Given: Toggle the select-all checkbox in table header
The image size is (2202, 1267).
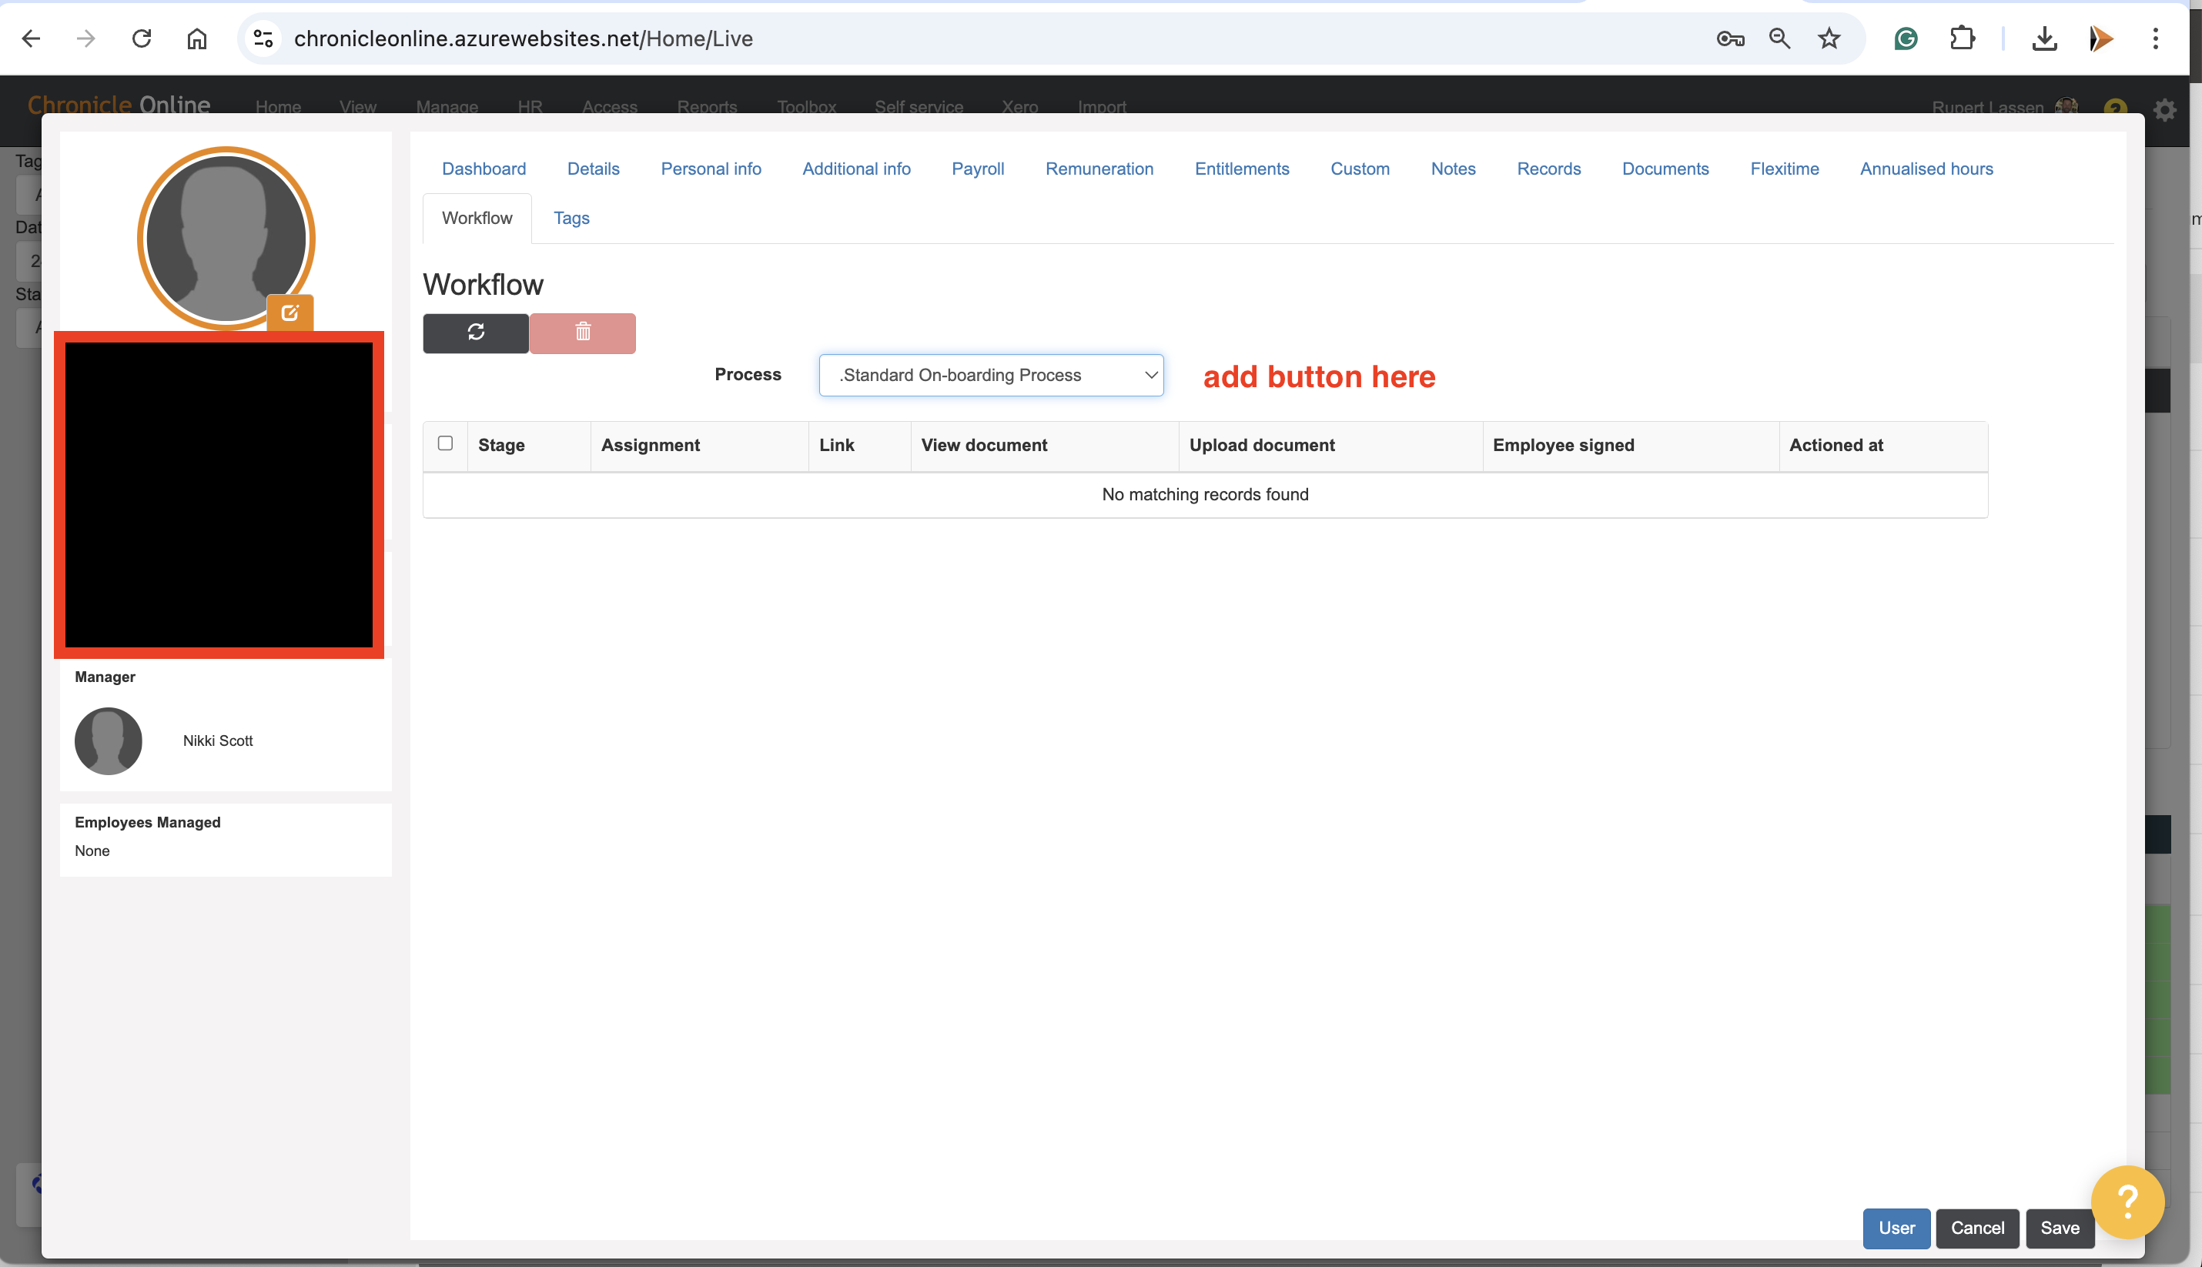Looking at the screenshot, I should tap(445, 444).
